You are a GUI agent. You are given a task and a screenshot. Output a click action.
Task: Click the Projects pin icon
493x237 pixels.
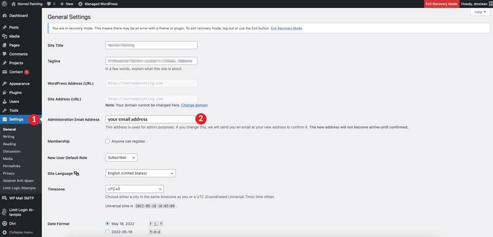coord(5,63)
